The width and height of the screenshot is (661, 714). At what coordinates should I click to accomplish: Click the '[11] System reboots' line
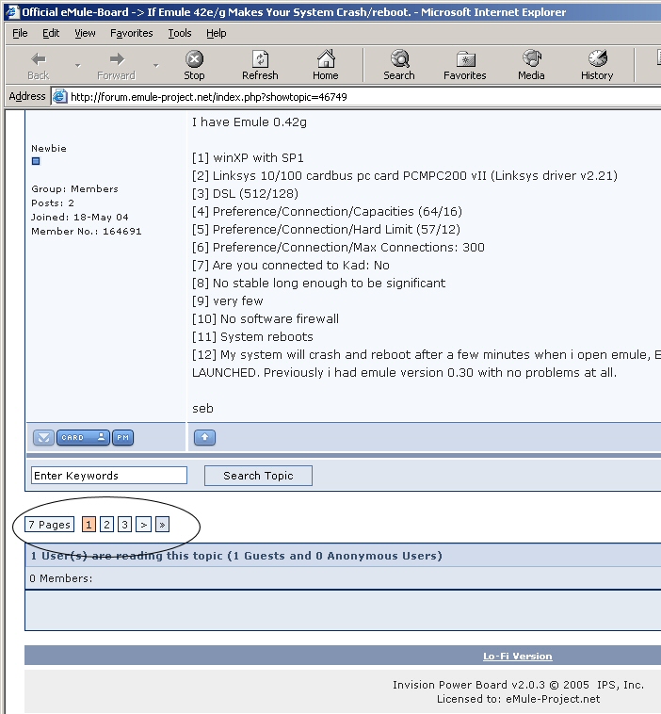point(252,336)
